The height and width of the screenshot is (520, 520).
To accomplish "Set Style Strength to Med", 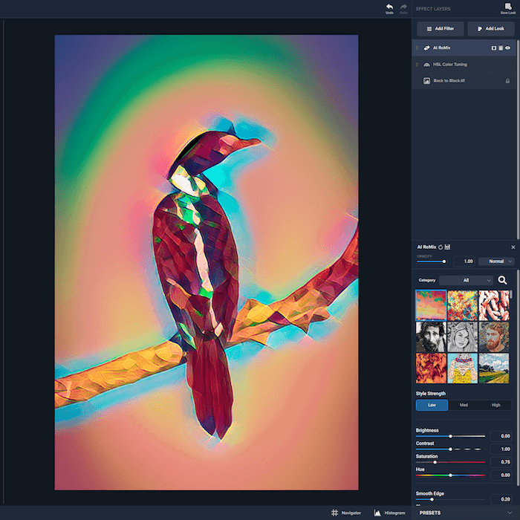I will point(464,405).
